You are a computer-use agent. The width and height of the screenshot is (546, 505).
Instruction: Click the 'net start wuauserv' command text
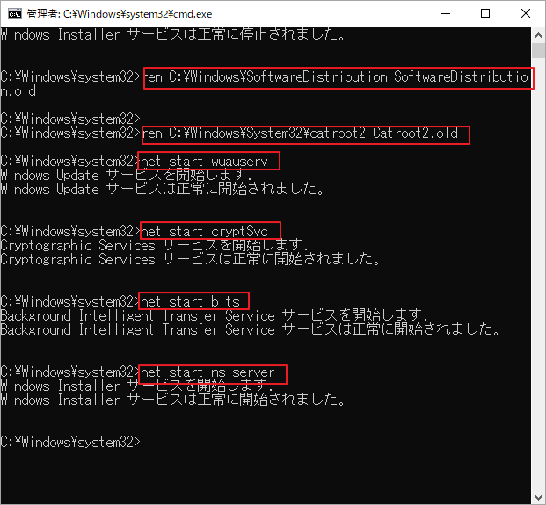204,162
